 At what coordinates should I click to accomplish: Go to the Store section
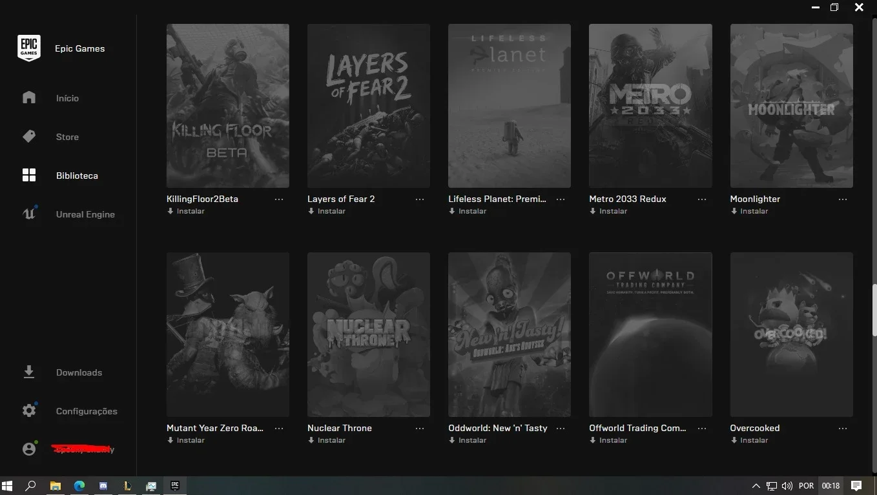click(67, 137)
